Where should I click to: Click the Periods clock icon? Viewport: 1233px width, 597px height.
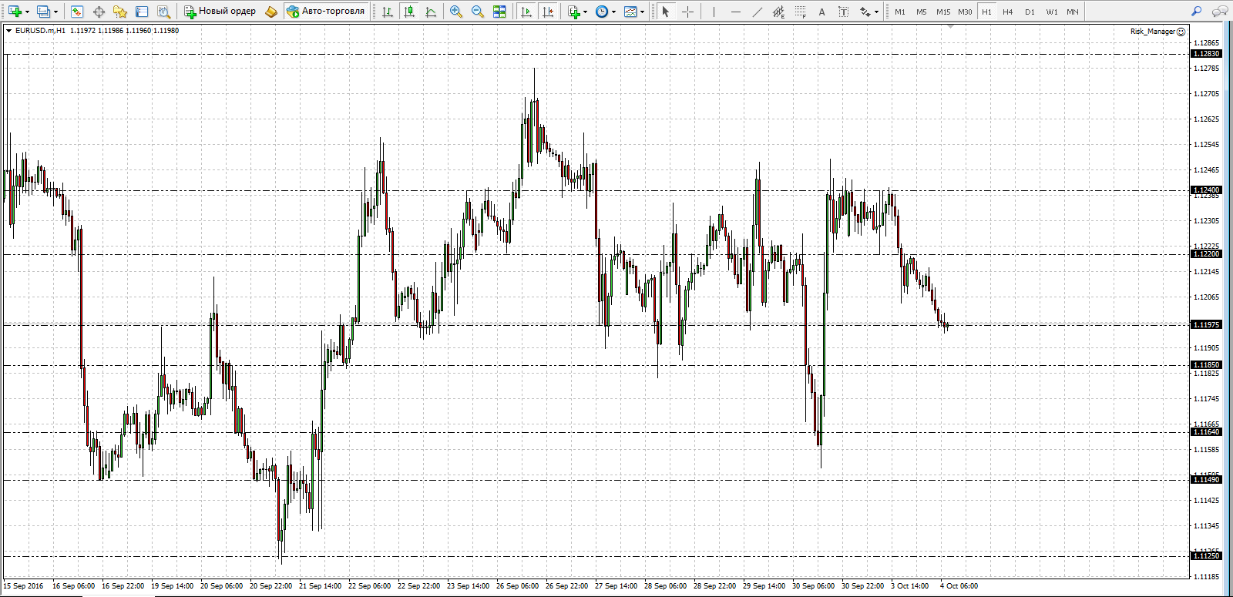tap(602, 12)
